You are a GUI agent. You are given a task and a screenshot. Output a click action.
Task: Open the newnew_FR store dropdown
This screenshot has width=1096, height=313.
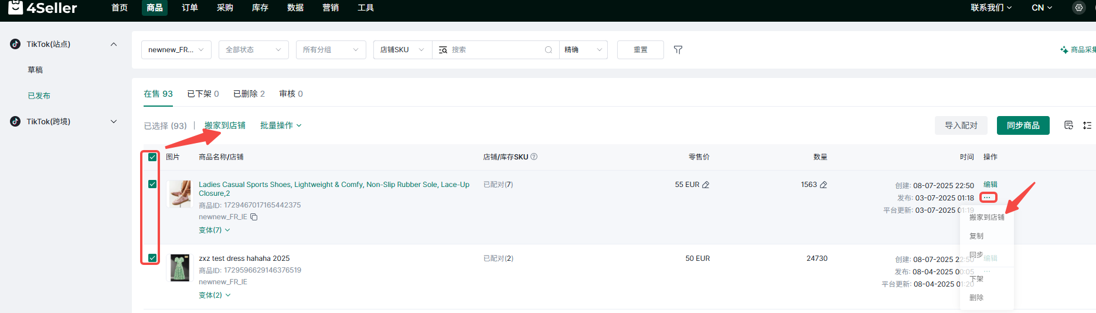point(176,50)
